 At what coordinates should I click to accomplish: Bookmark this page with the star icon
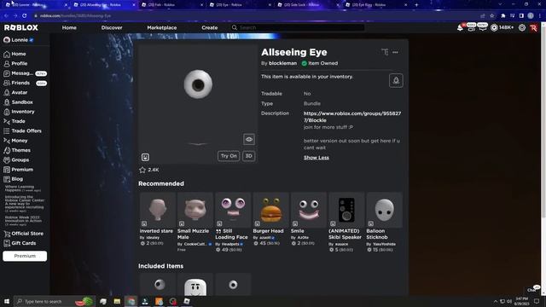(492, 15)
